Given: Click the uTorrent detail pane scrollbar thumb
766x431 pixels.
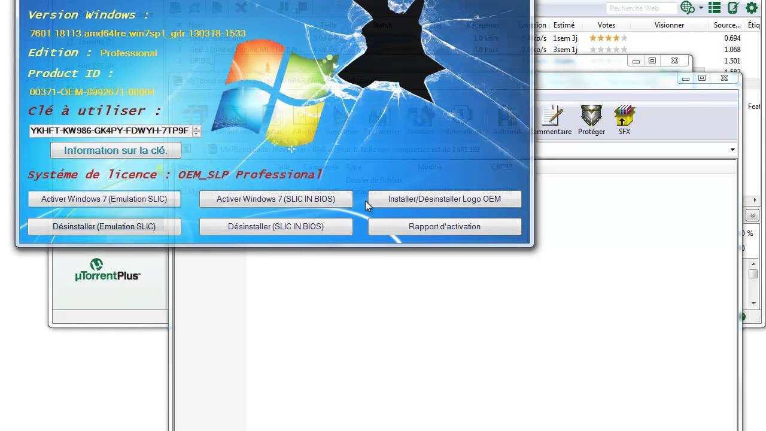Looking at the screenshot, I should (753, 274).
